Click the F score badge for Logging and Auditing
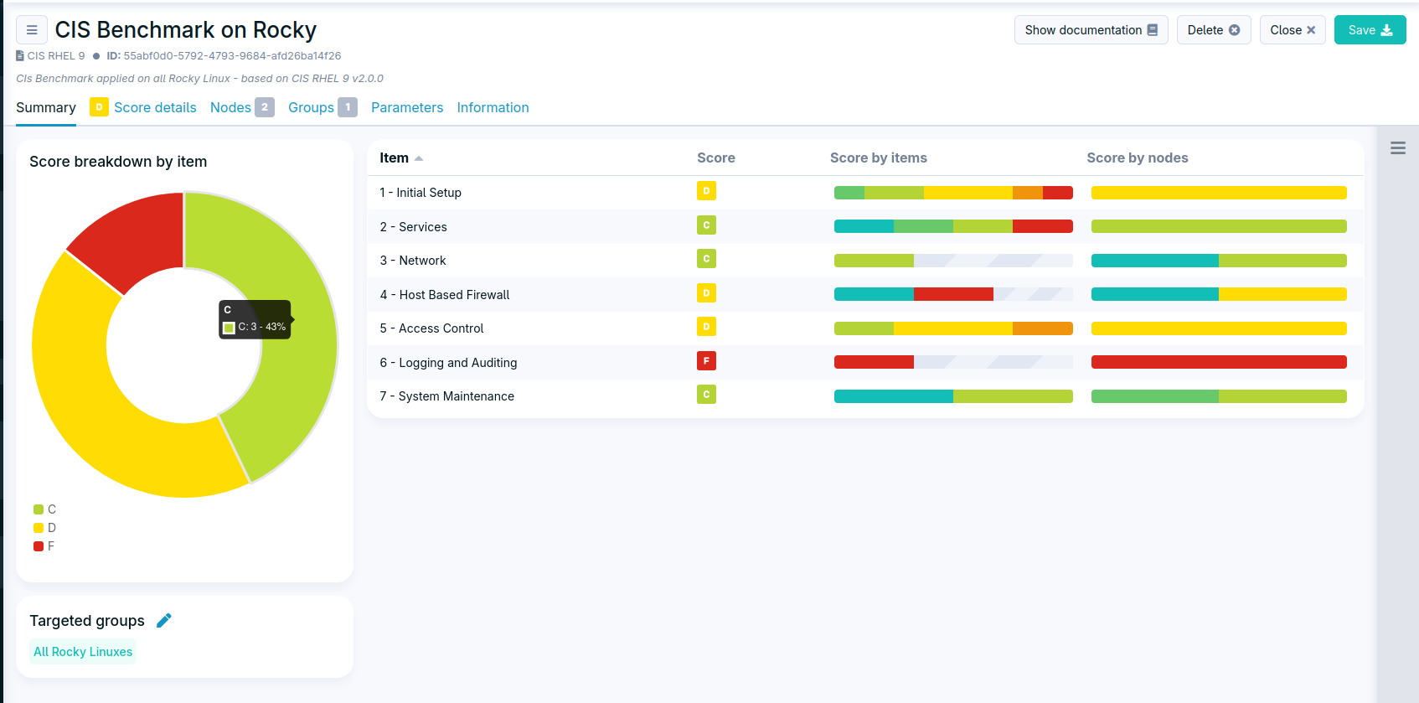 pos(706,361)
